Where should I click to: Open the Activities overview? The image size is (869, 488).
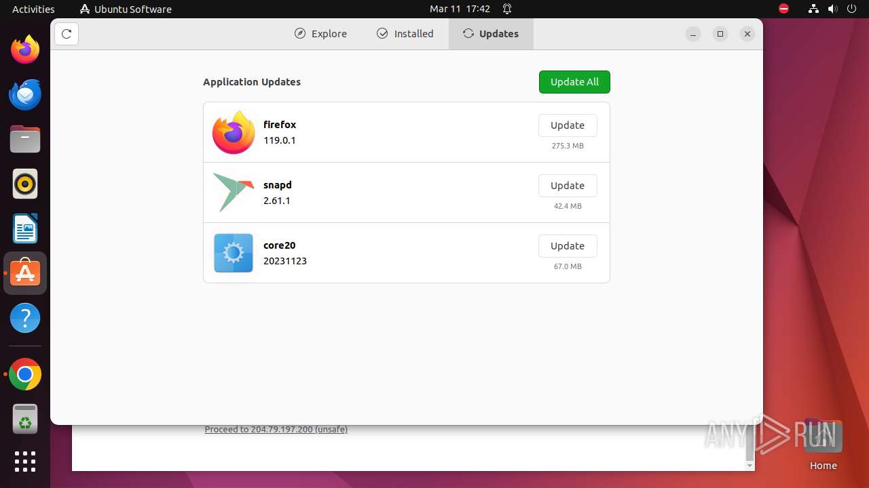33,9
